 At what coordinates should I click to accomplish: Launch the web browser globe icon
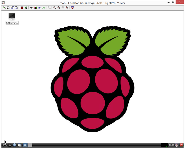click(14, 145)
